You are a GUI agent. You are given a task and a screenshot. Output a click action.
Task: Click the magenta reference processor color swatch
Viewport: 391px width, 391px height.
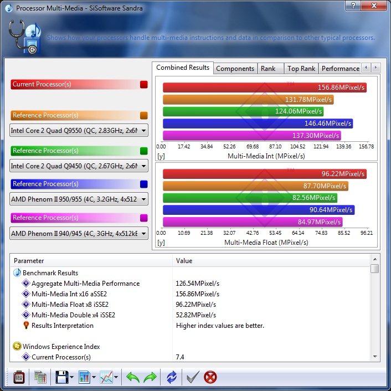[x=144, y=218]
